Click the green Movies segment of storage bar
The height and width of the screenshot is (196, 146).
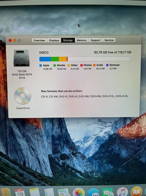click(x=55, y=59)
